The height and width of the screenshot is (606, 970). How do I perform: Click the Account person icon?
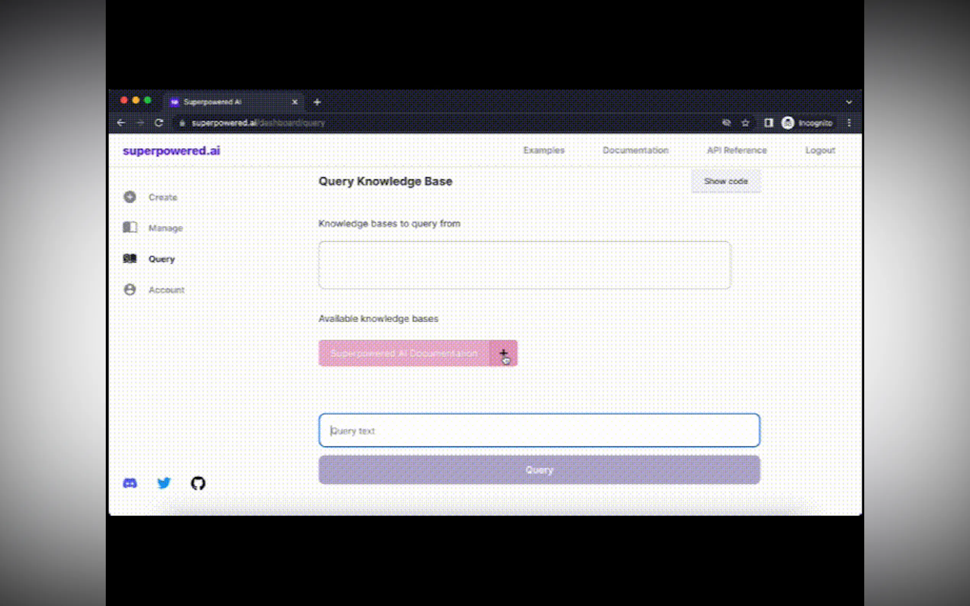129,289
